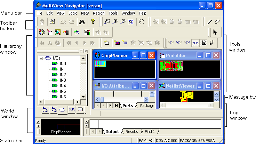This screenshot has height=144, width=256.
Task: Click the ChipPlanner window thumbnail
Action: pos(100,64)
